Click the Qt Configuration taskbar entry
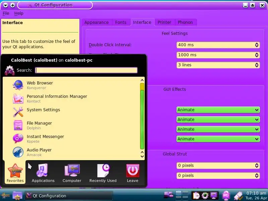The width and height of the screenshot is (268, 201). tap(69, 196)
